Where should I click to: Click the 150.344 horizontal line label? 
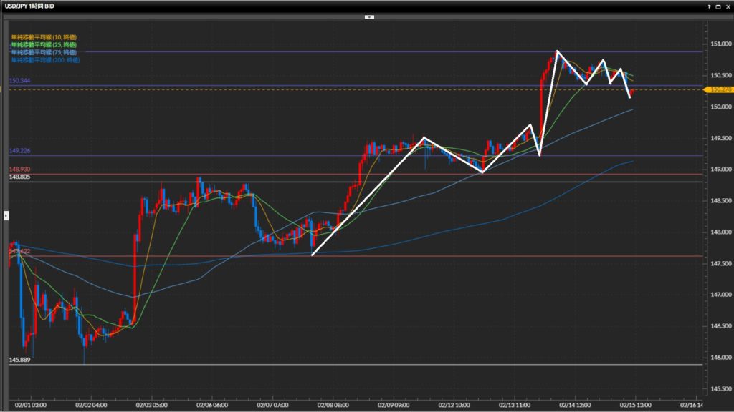point(19,81)
